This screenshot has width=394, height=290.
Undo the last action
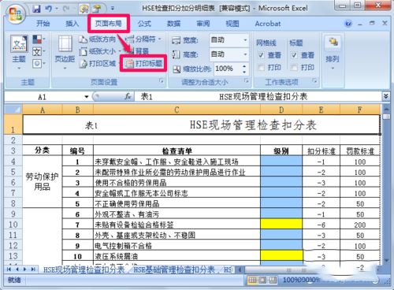(x=48, y=9)
